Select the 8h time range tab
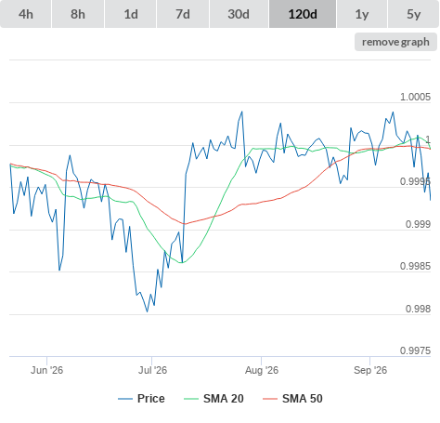 click(78, 14)
